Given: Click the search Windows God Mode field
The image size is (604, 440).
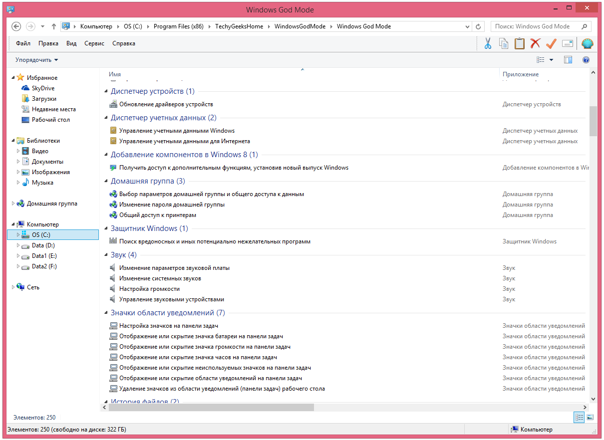Looking at the screenshot, I should 542,26.
